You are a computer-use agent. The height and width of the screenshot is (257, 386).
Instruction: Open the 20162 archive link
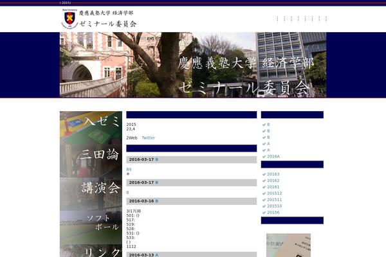coord(273,181)
